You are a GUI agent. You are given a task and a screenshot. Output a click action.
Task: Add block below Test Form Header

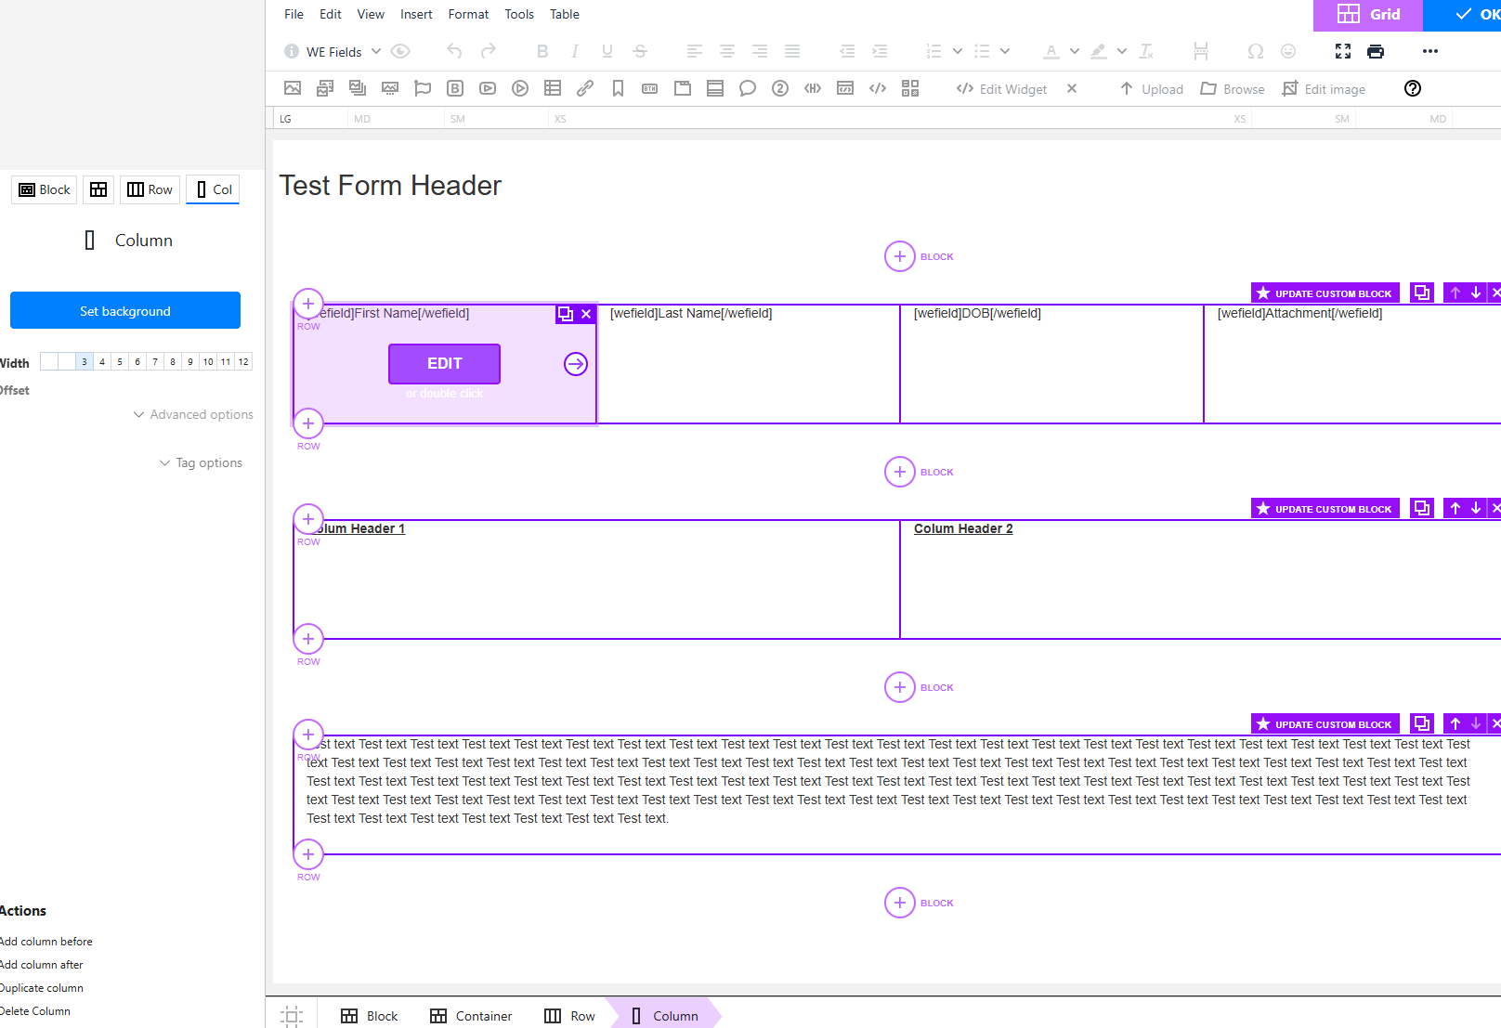click(x=900, y=257)
